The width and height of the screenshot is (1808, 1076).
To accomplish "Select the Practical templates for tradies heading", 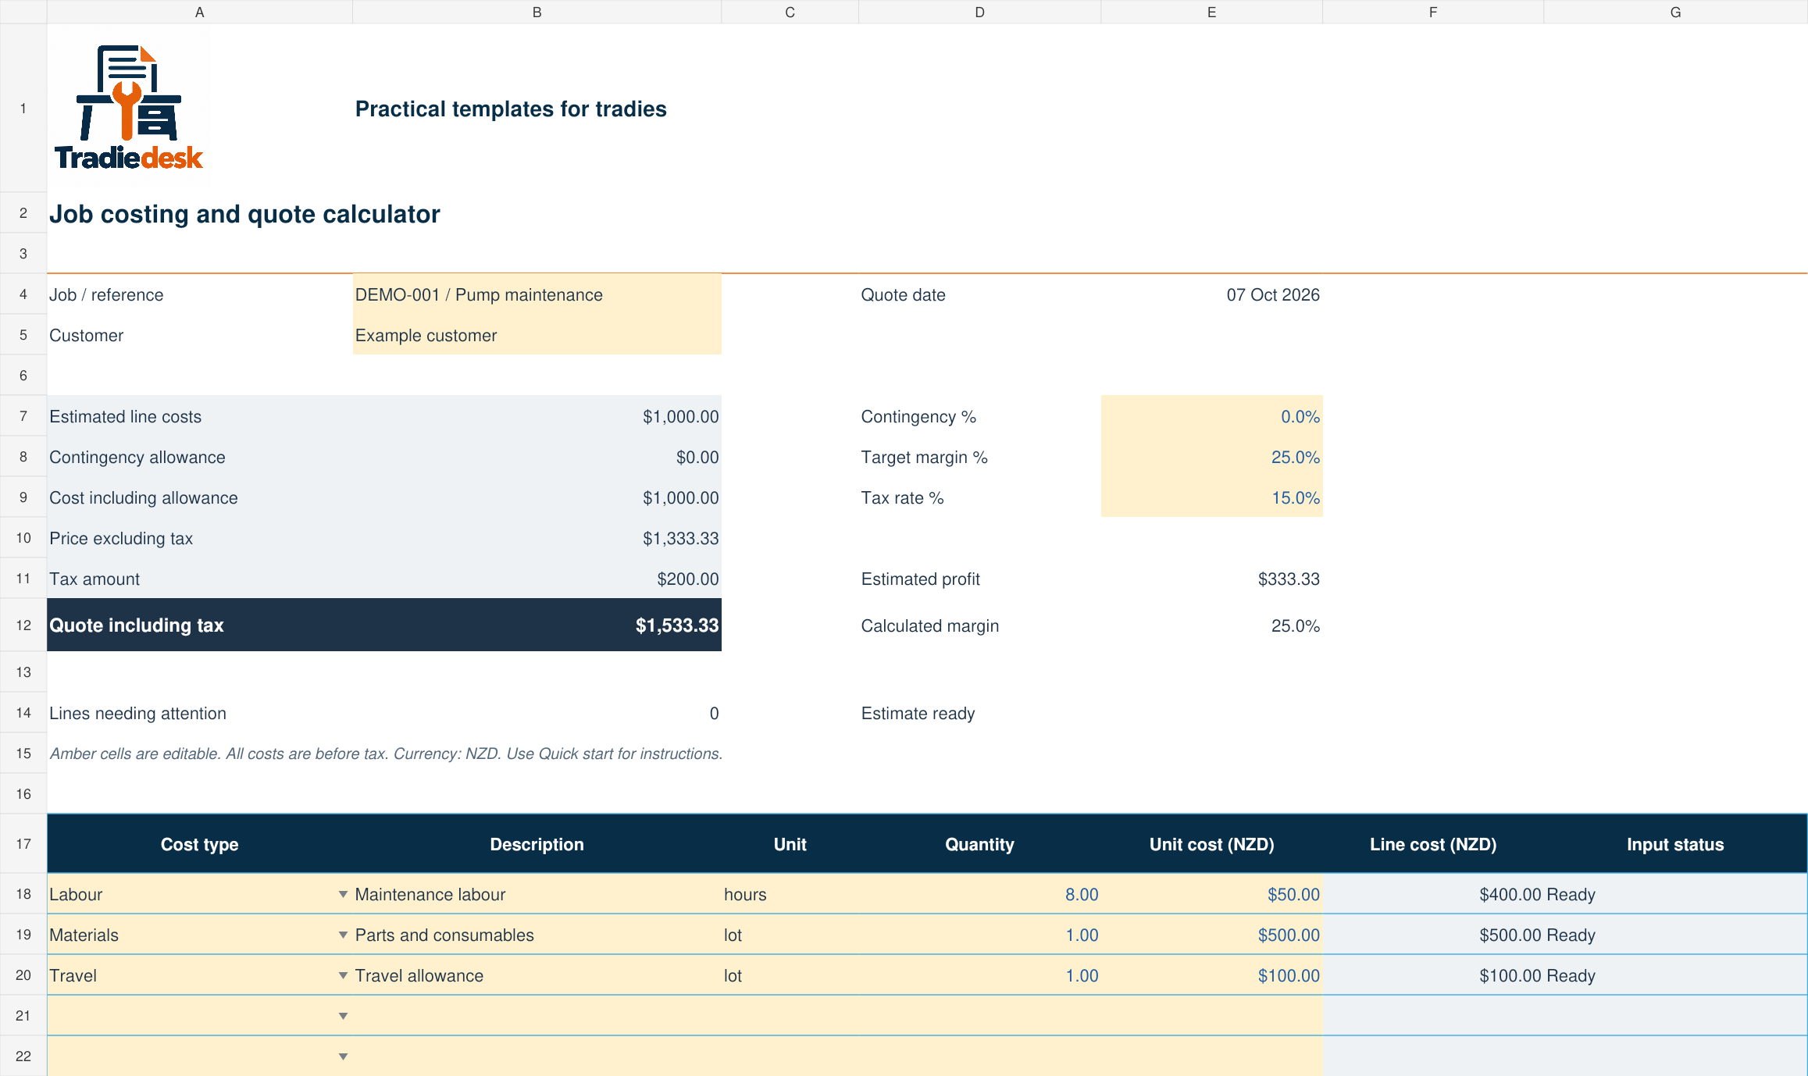I will point(511,109).
